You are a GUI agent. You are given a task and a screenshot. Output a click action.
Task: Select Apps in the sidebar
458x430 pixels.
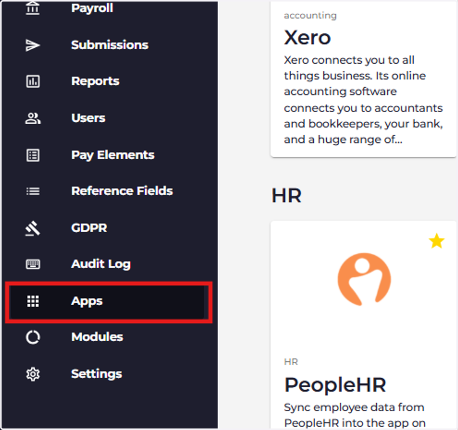[109, 301]
